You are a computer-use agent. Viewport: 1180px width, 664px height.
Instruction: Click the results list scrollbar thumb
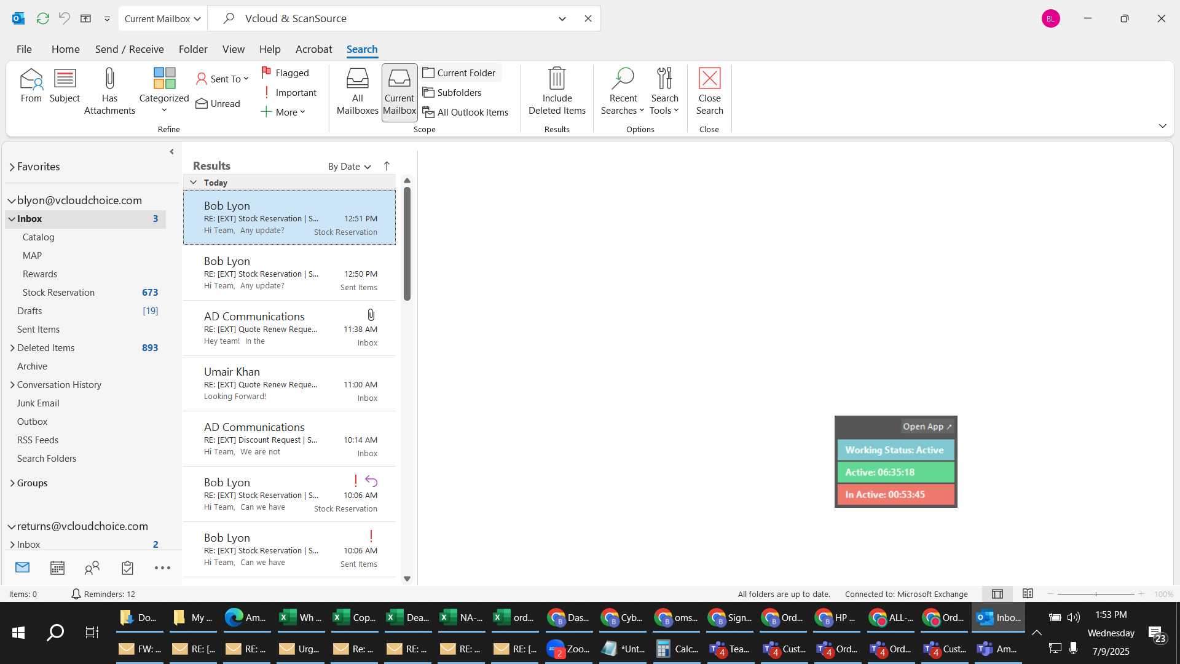407,243
